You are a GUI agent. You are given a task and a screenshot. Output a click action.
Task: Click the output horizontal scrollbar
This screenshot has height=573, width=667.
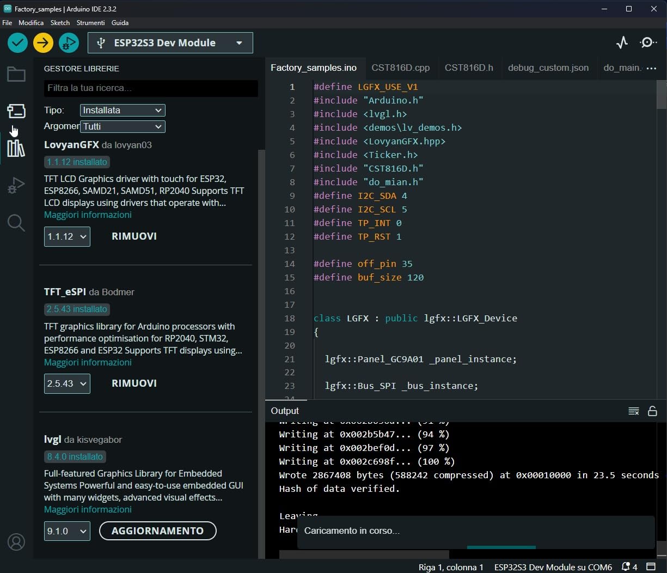[364, 554]
